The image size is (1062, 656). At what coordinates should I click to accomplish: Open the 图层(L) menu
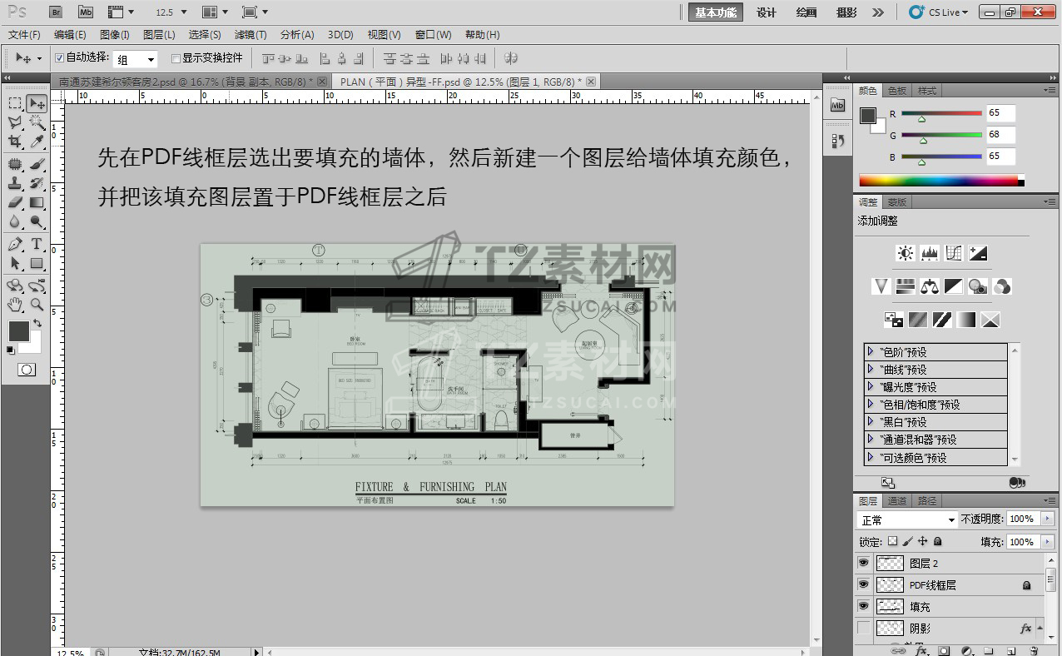[159, 35]
